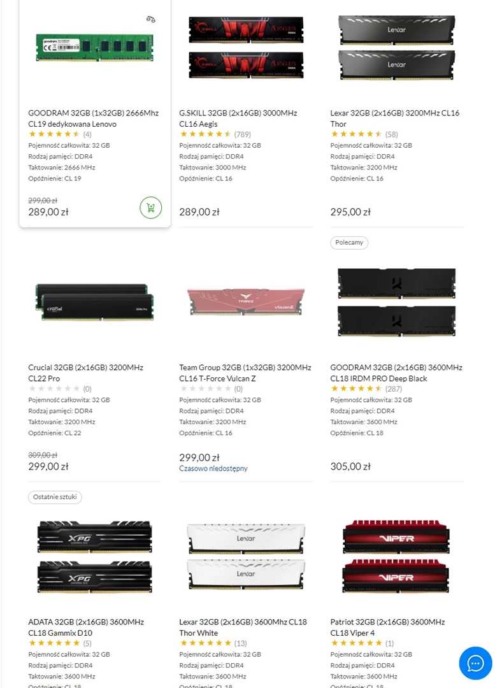The image size is (495, 688).
Task: Click the star rating for ADATA Gammix D10
Action: click(54, 643)
